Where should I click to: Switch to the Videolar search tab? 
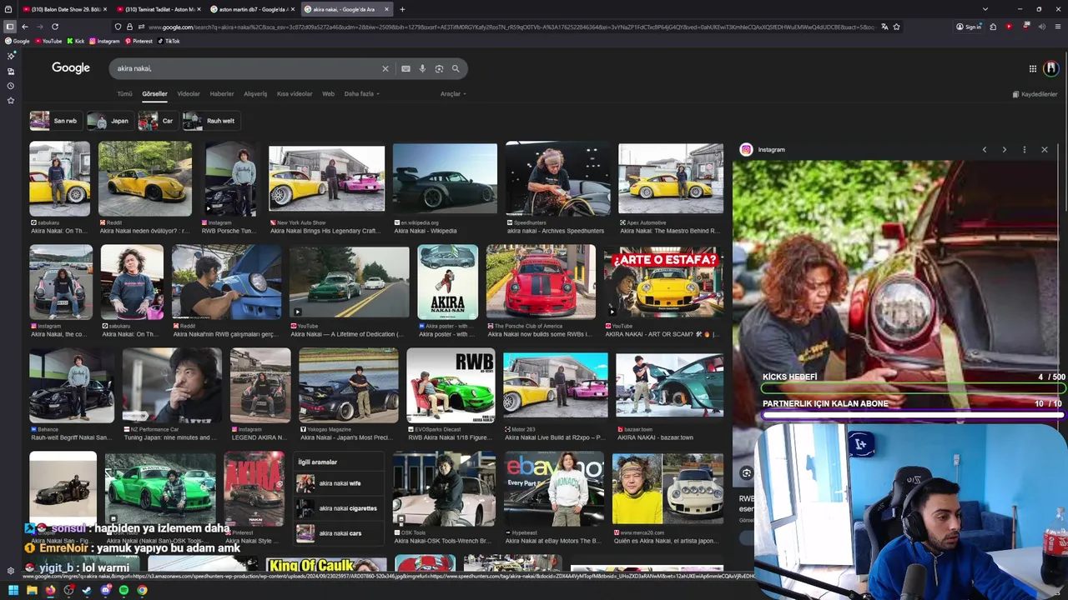189,94
